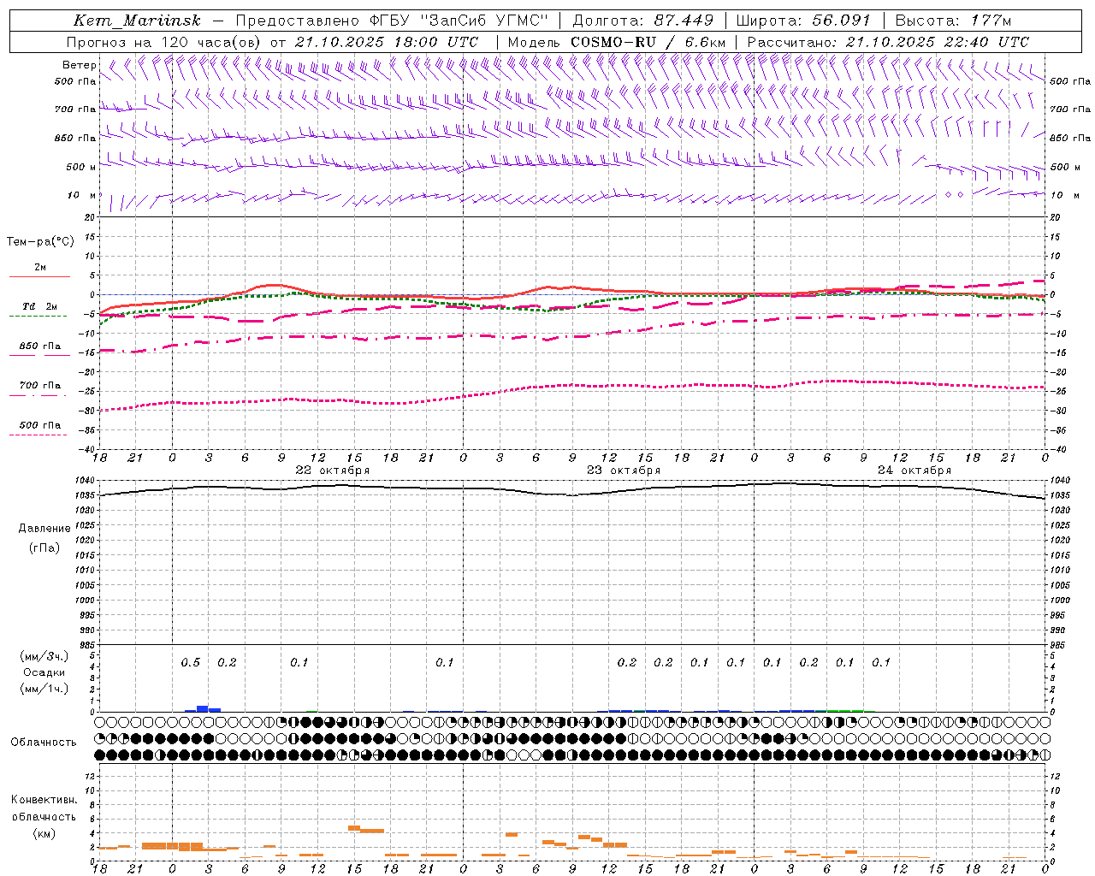Click the "Конвективн." convective cloud label
Screen dimensions: 1095x876
pos(44,800)
